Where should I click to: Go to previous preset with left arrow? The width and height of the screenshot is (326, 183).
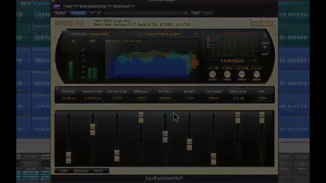tap(92, 13)
